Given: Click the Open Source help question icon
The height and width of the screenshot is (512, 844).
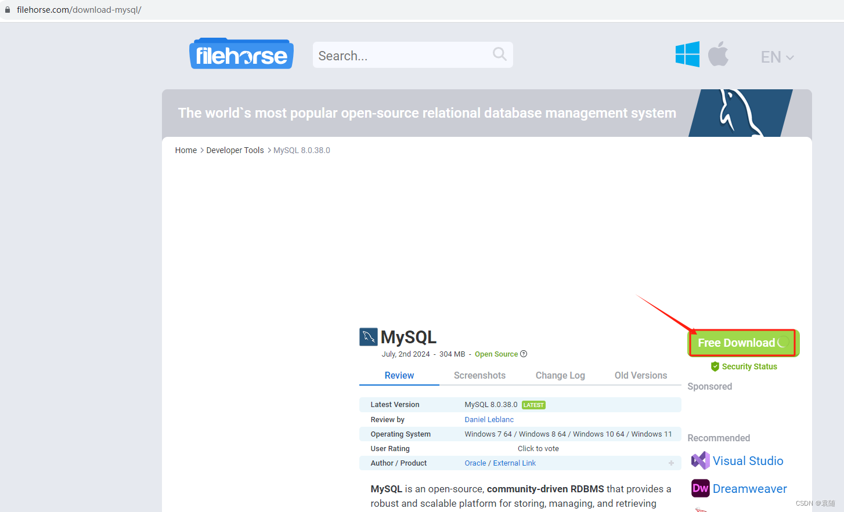Looking at the screenshot, I should click(x=524, y=354).
